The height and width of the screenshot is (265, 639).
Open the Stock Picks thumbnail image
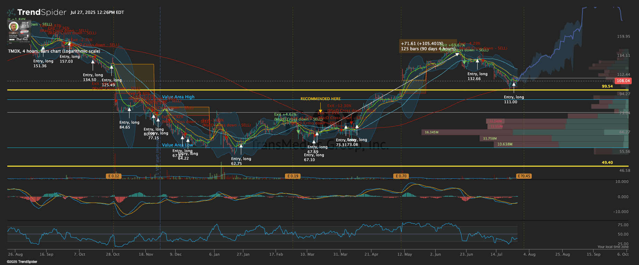pos(19,31)
